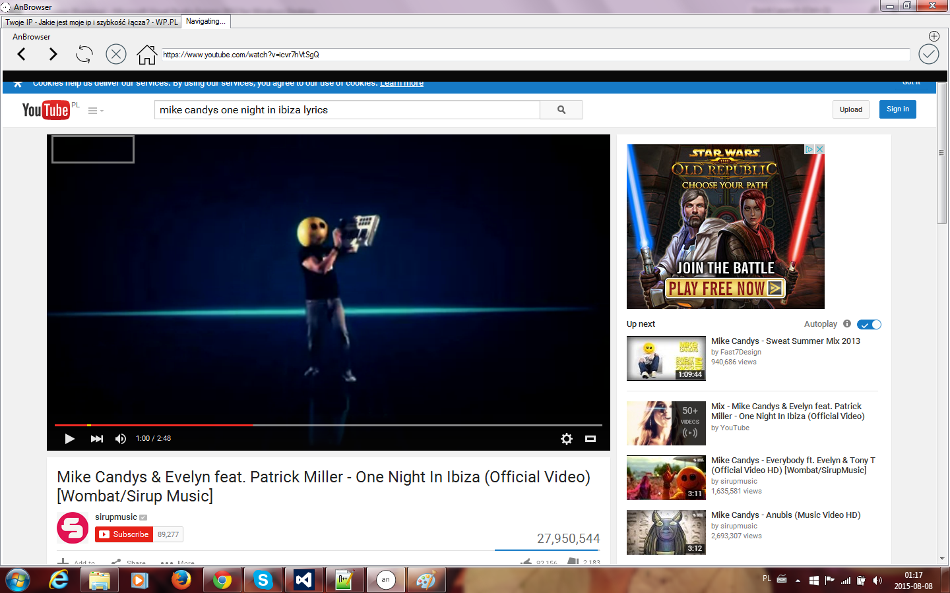The image size is (950, 593).
Task: Show hidden system tray icons
Action: (x=798, y=580)
